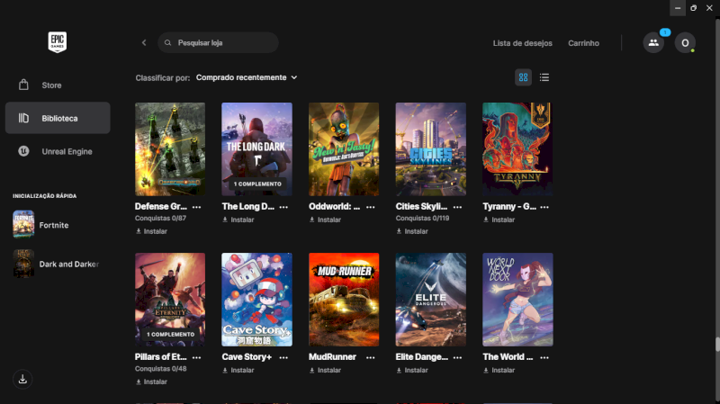Select Biblioteca in sidebar
720x404 pixels.
tap(58, 118)
